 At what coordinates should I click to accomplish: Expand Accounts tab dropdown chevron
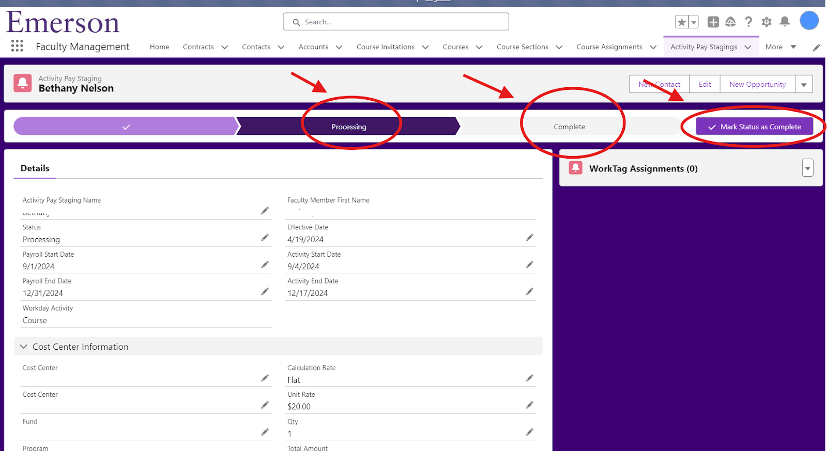[x=339, y=47]
